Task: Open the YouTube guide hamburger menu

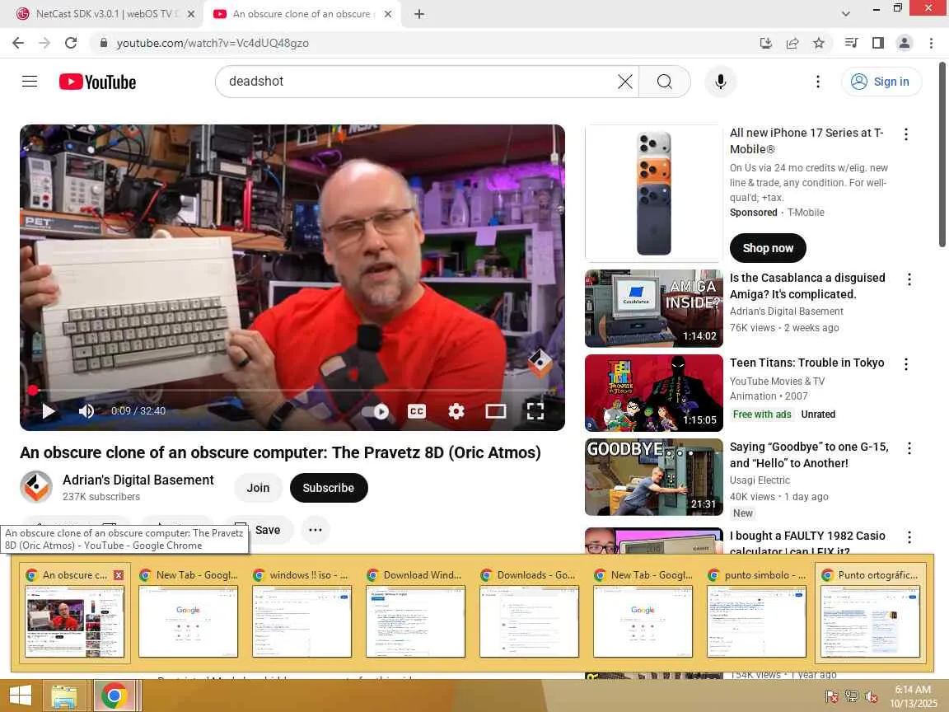Action: click(x=30, y=81)
